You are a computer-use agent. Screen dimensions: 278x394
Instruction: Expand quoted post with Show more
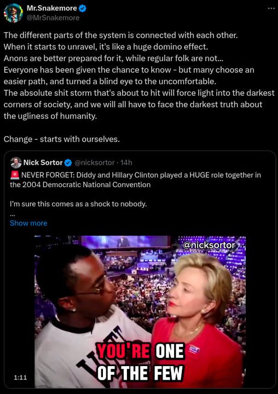click(x=28, y=223)
